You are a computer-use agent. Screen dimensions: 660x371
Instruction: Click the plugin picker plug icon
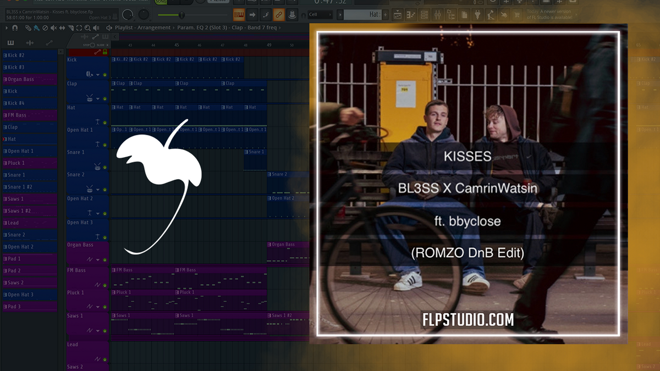tap(477, 14)
